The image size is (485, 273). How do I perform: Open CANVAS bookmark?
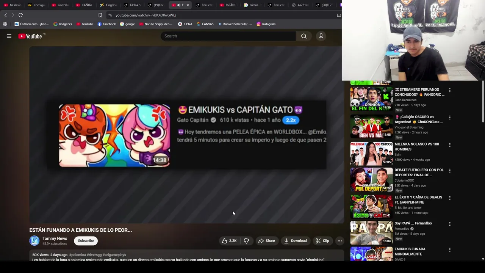click(205, 24)
